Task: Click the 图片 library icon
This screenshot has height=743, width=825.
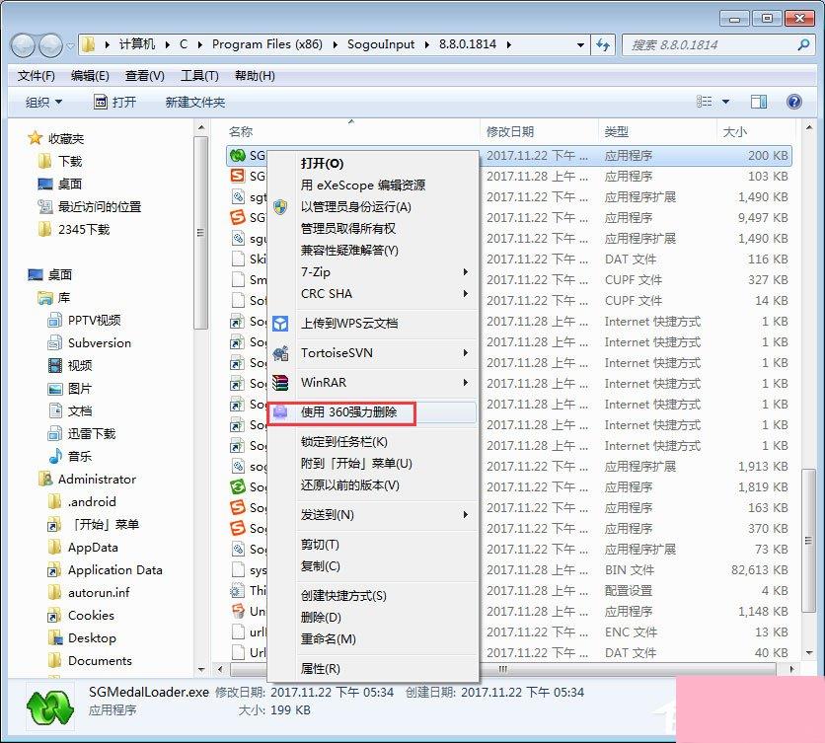Action: pyautogui.click(x=55, y=389)
